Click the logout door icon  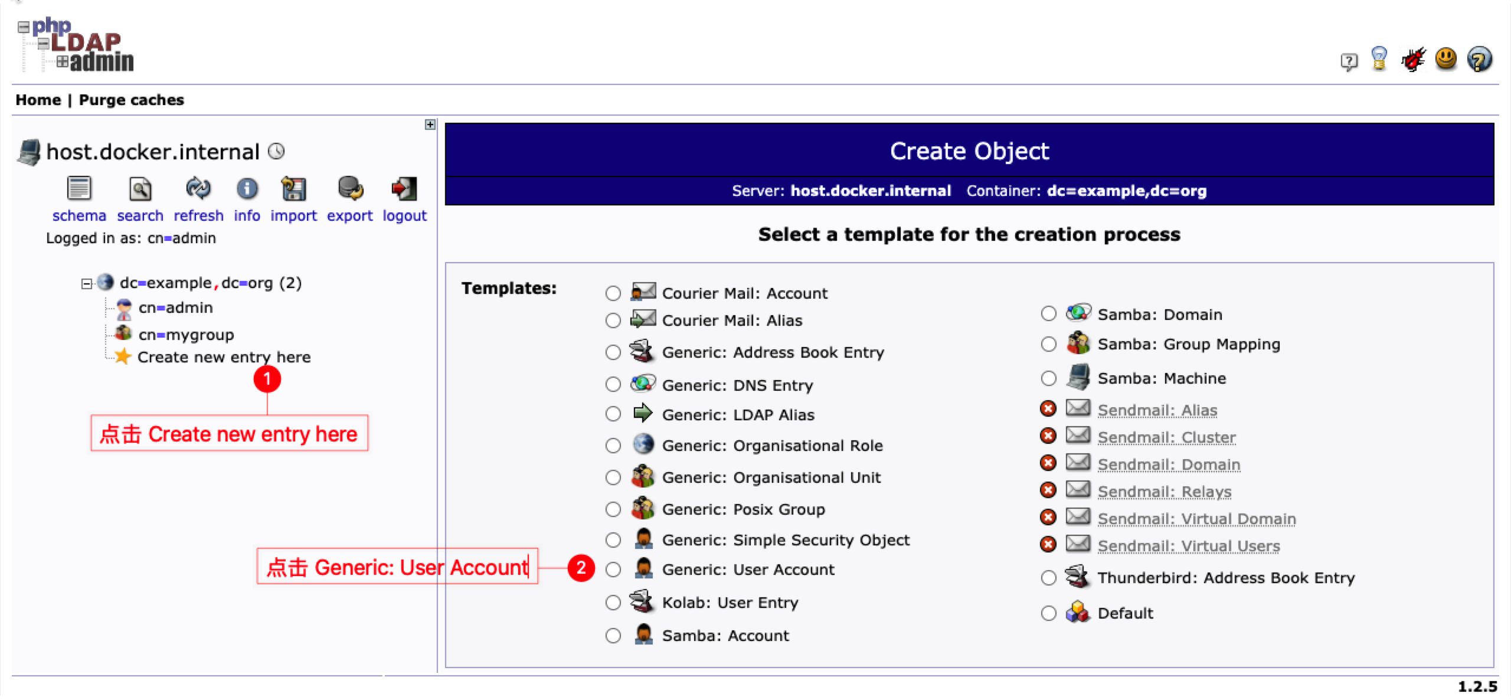(404, 189)
